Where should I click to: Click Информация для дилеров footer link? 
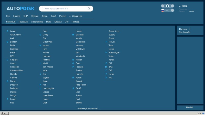88,109
